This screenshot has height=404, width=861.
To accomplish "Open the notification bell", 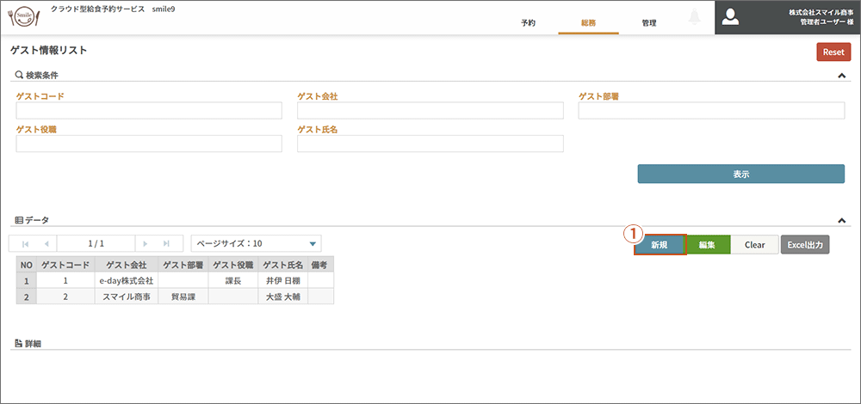I will [x=694, y=17].
